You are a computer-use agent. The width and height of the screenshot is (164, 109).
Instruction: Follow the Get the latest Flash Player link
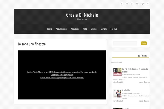tap(62, 75)
